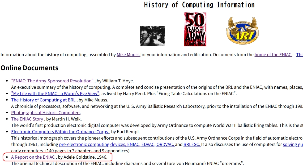Click the ARL eagle emblem
Image resolution: width=303 pixels, height=165 pixels.
pos(242,30)
